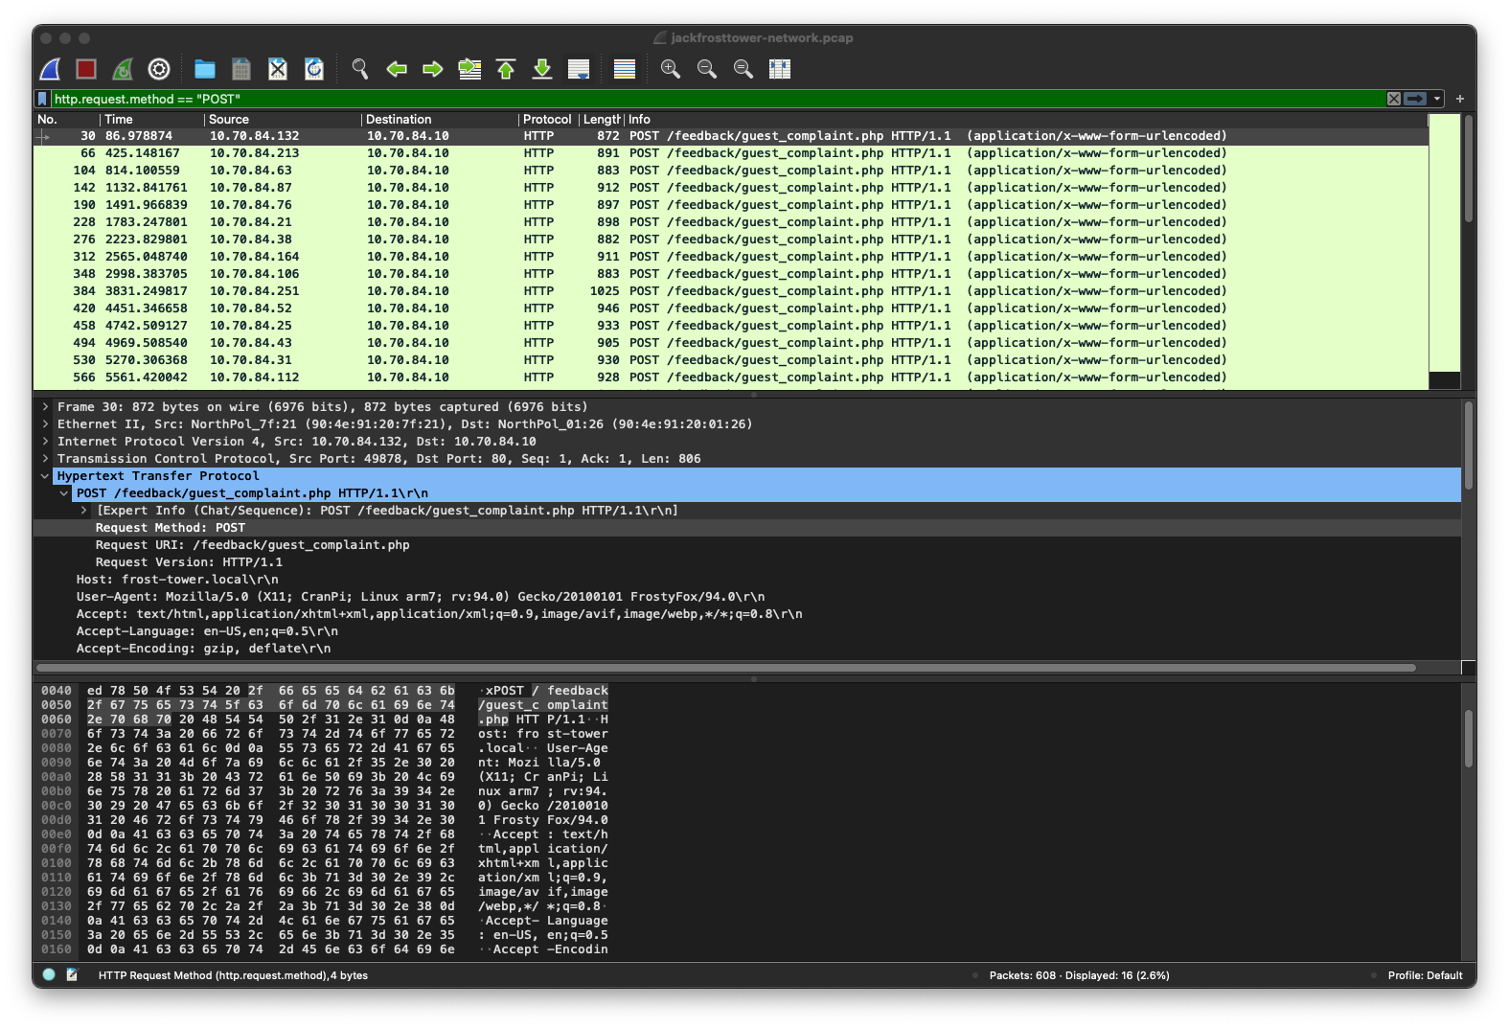
Task: Collapse the POST /feedback/guest_complaint.php request line
Action: [64, 493]
